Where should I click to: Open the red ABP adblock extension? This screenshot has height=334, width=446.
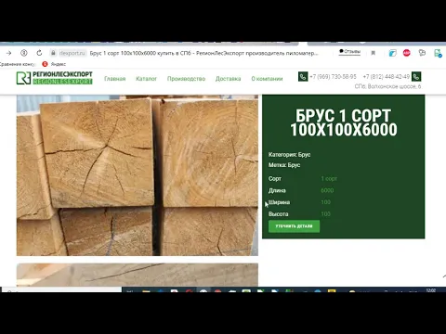407,53
